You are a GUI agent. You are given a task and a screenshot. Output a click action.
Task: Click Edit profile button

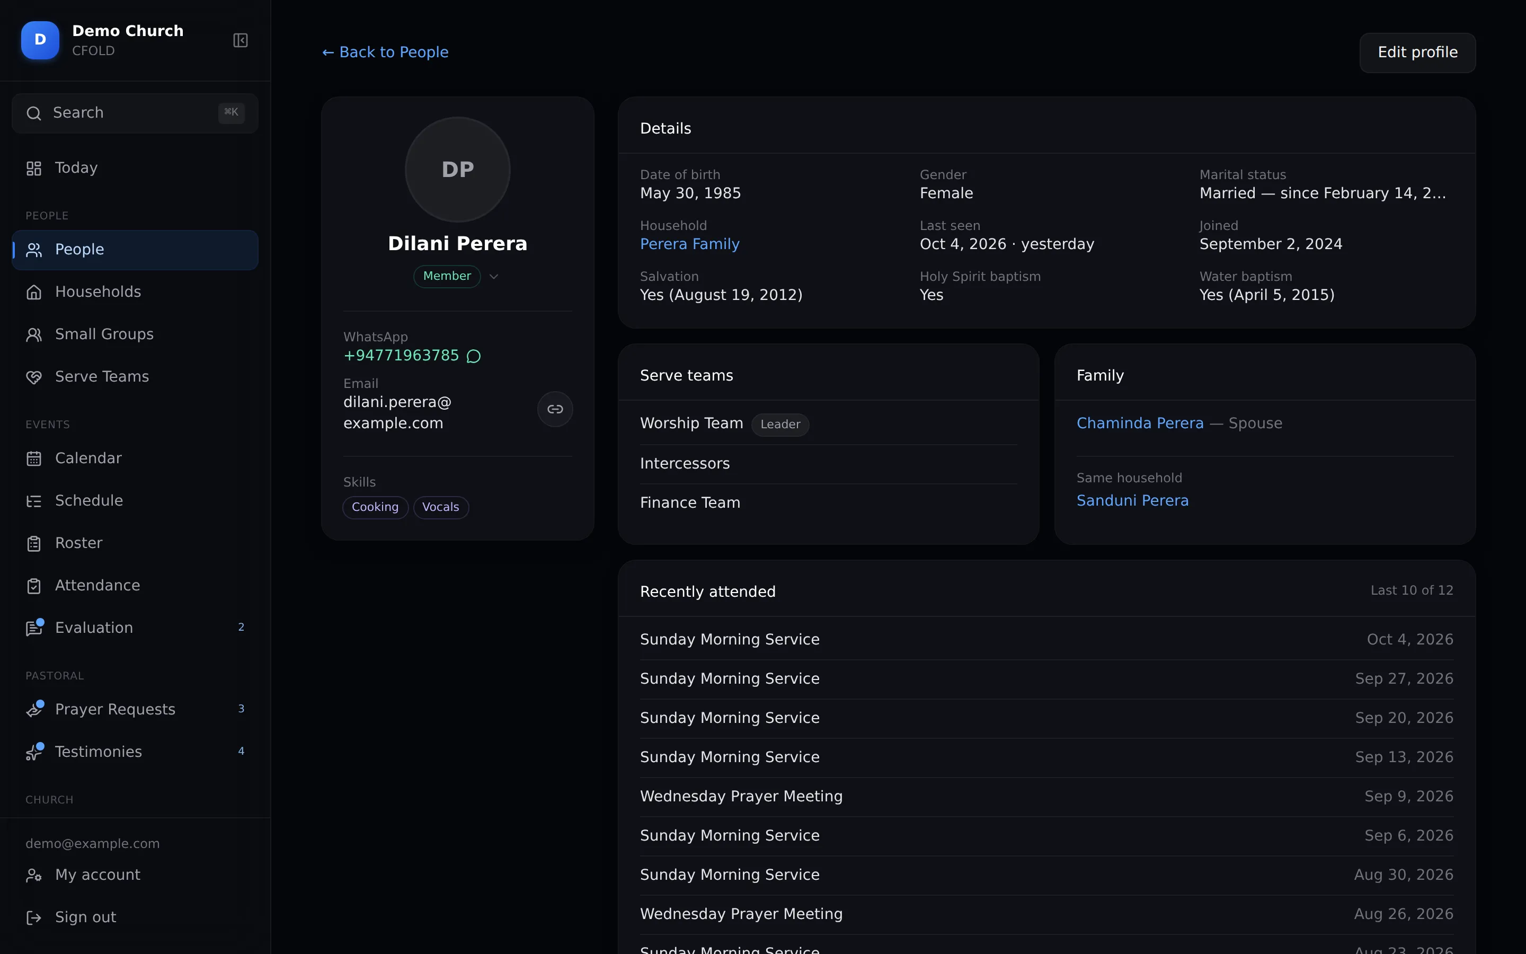[1417, 53]
